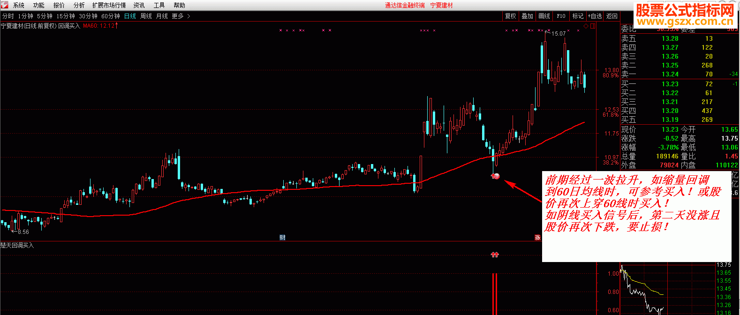Add stock via +自选
Viewport: 740px width, 315px height.
(595, 16)
